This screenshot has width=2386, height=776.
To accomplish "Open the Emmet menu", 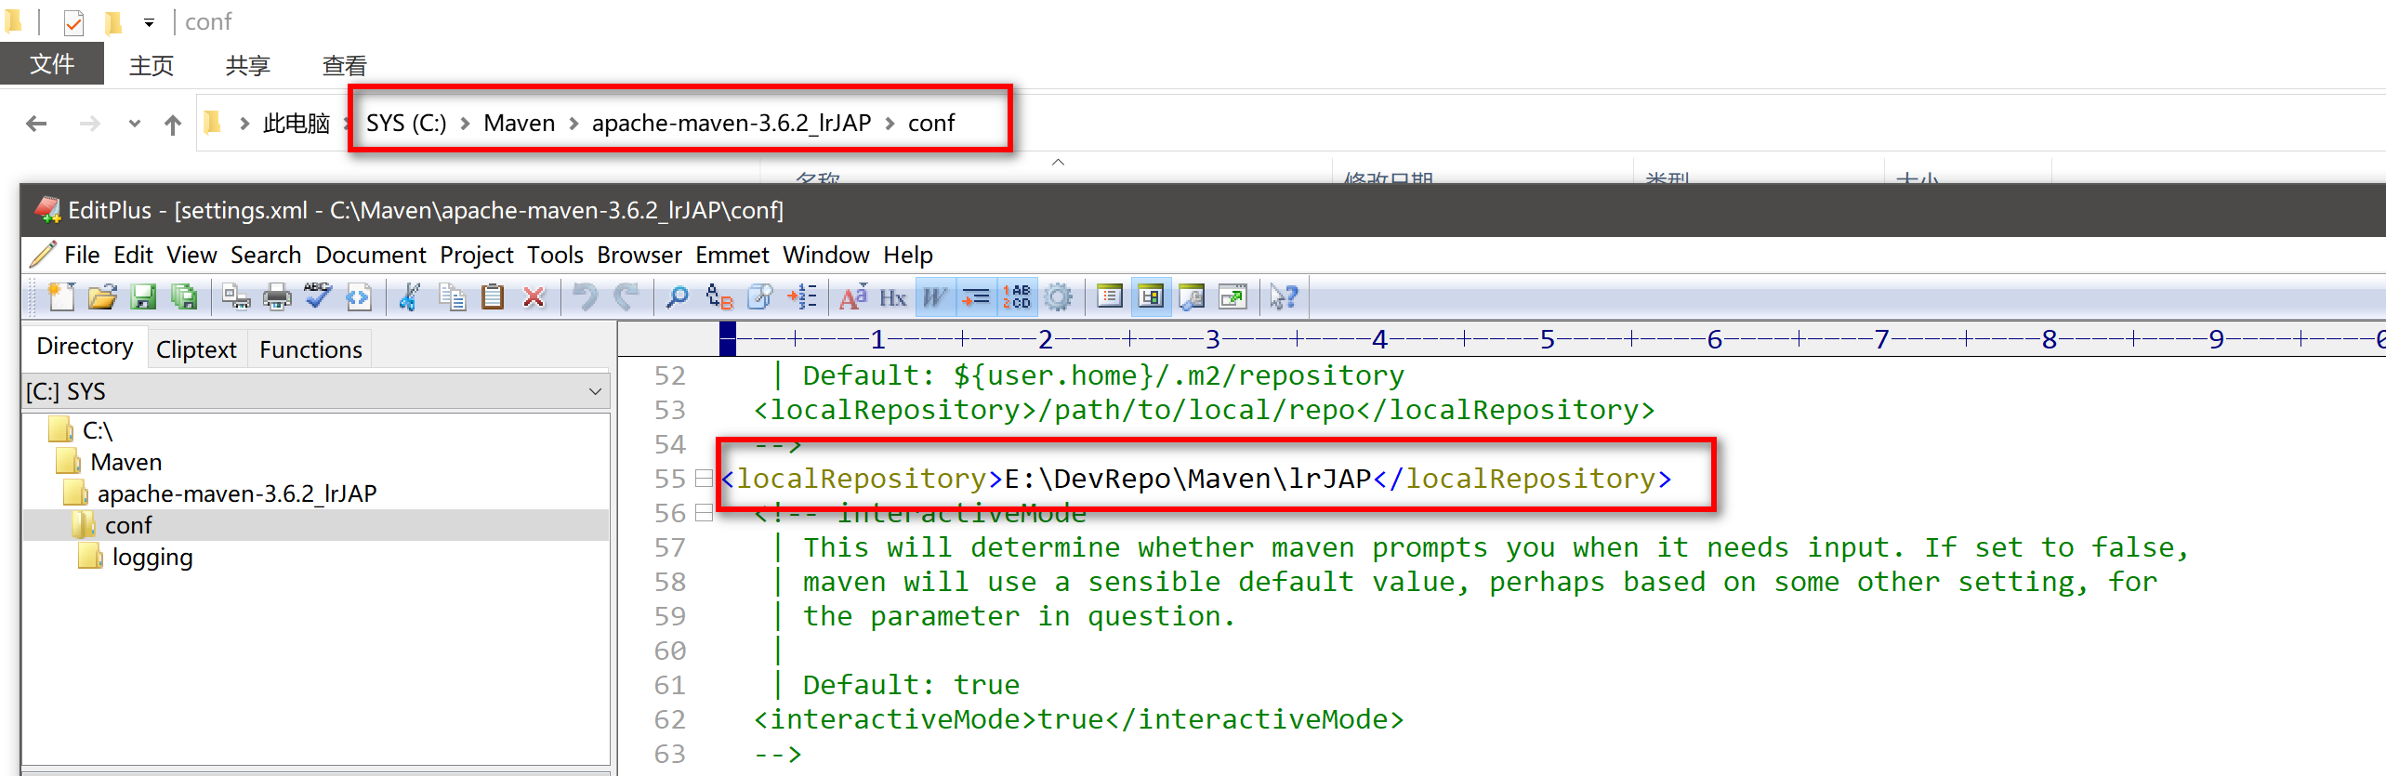I will pyautogui.click(x=732, y=255).
